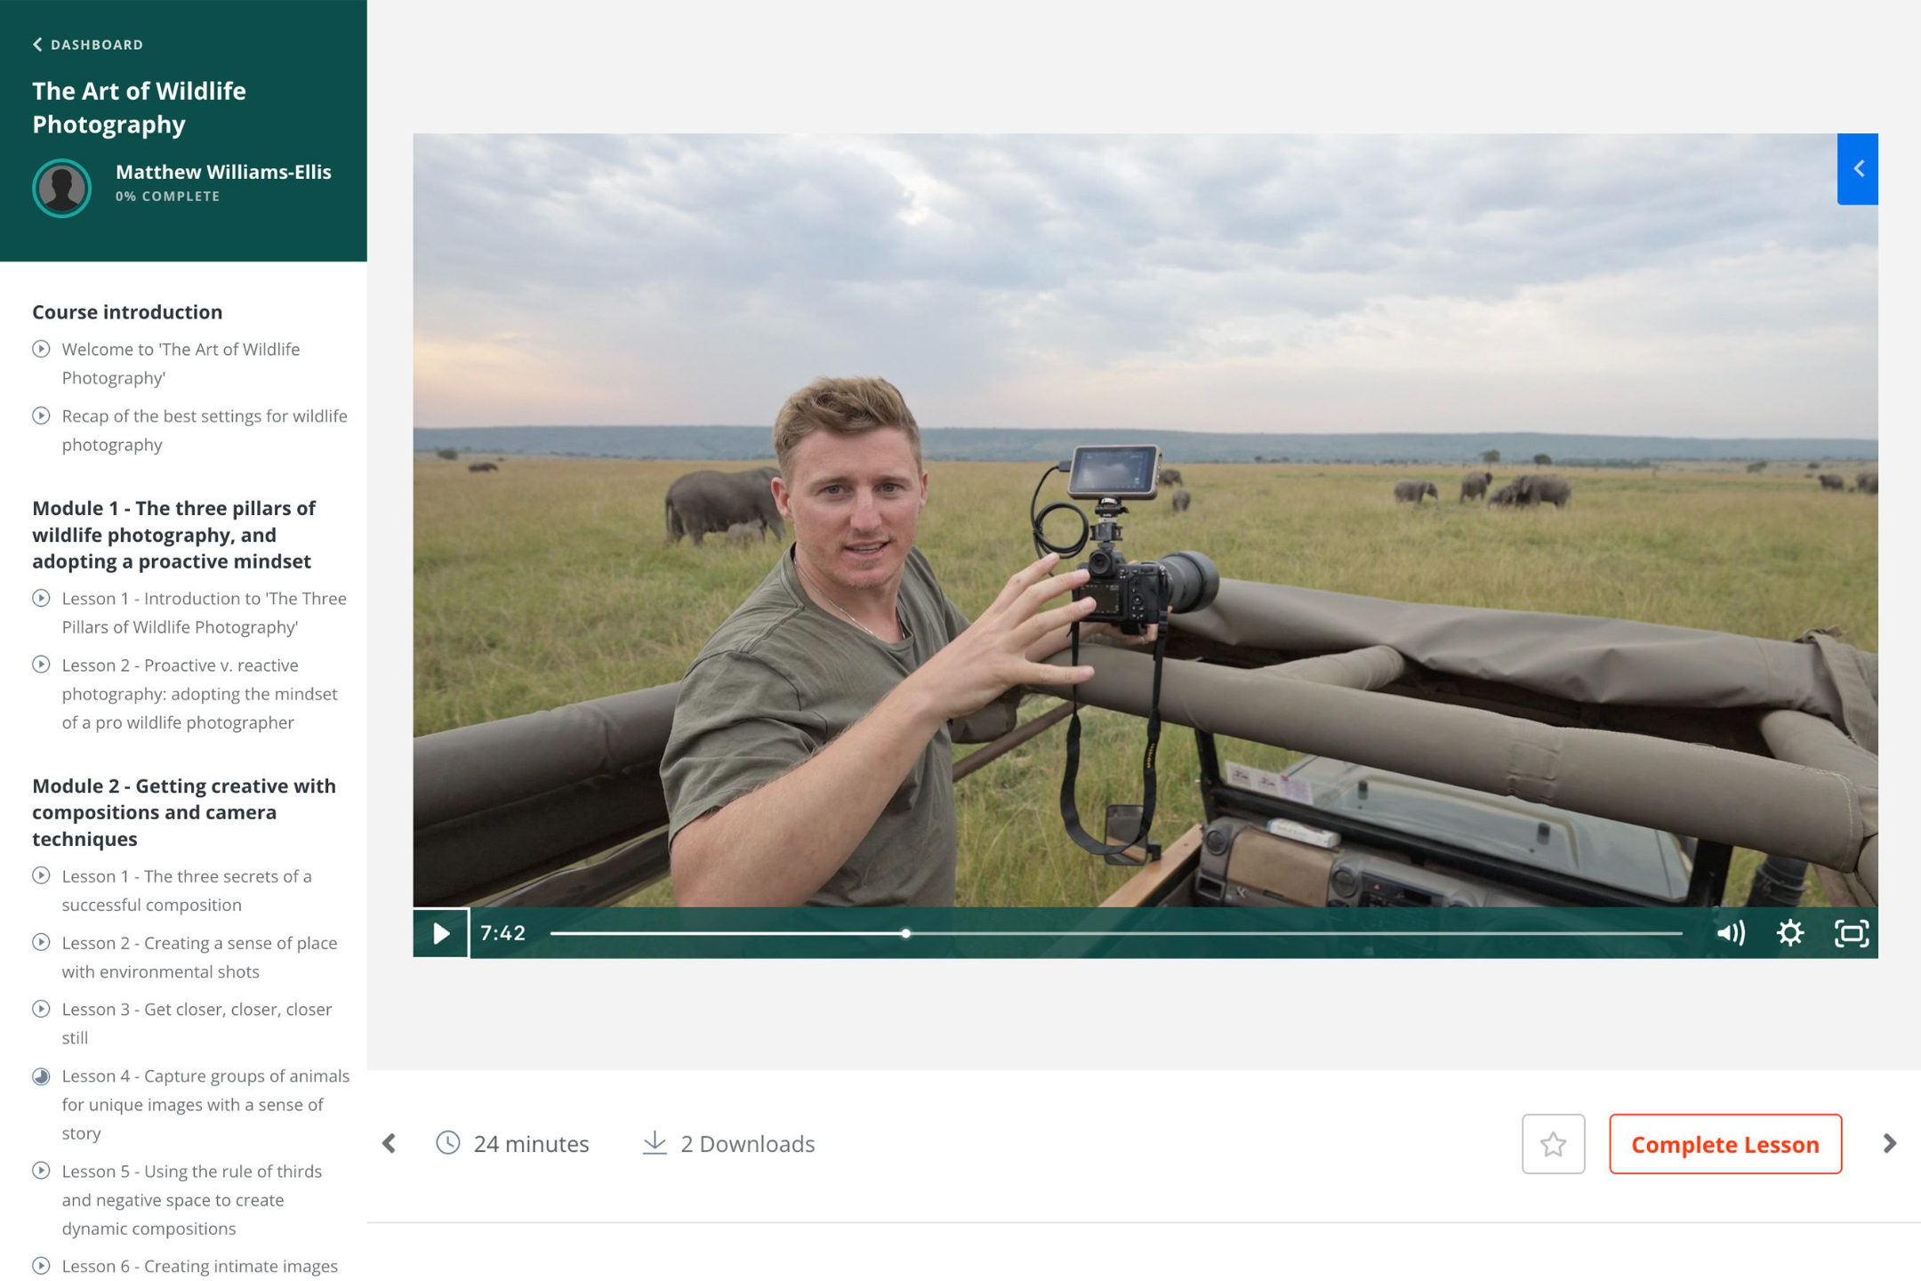1921x1281 pixels.
Task: Mute the video volume
Action: 1730,933
